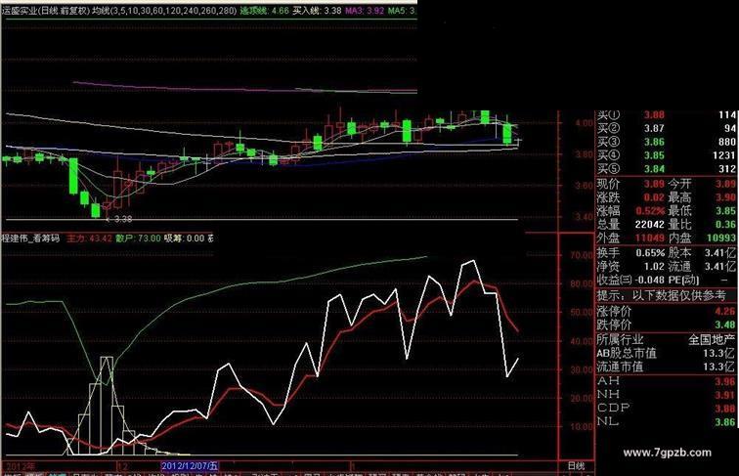Screen dimensions: 739x476
Task: Click the 跌停价 value 3.48
Action: pyautogui.click(x=725, y=325)
